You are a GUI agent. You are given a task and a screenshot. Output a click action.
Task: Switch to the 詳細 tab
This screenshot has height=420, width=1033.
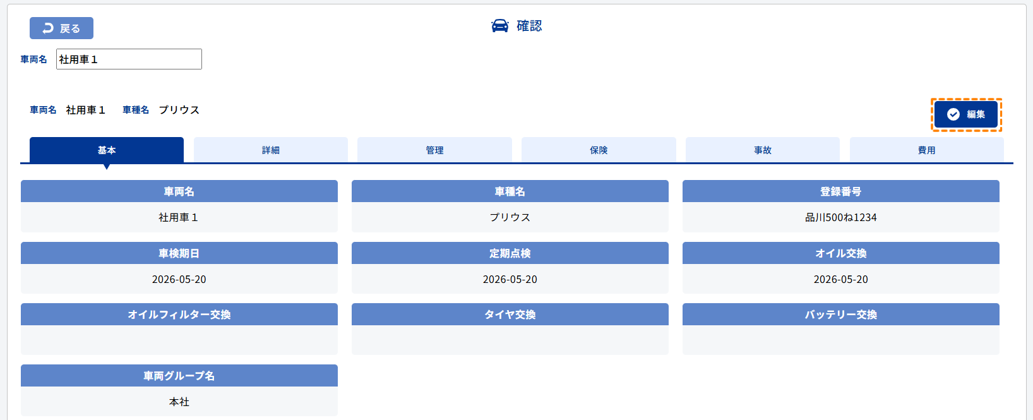click(271, 150)
